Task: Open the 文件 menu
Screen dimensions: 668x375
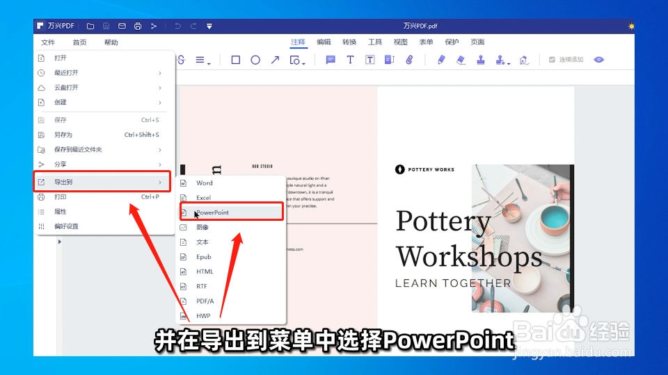Action: pos(48,42)
